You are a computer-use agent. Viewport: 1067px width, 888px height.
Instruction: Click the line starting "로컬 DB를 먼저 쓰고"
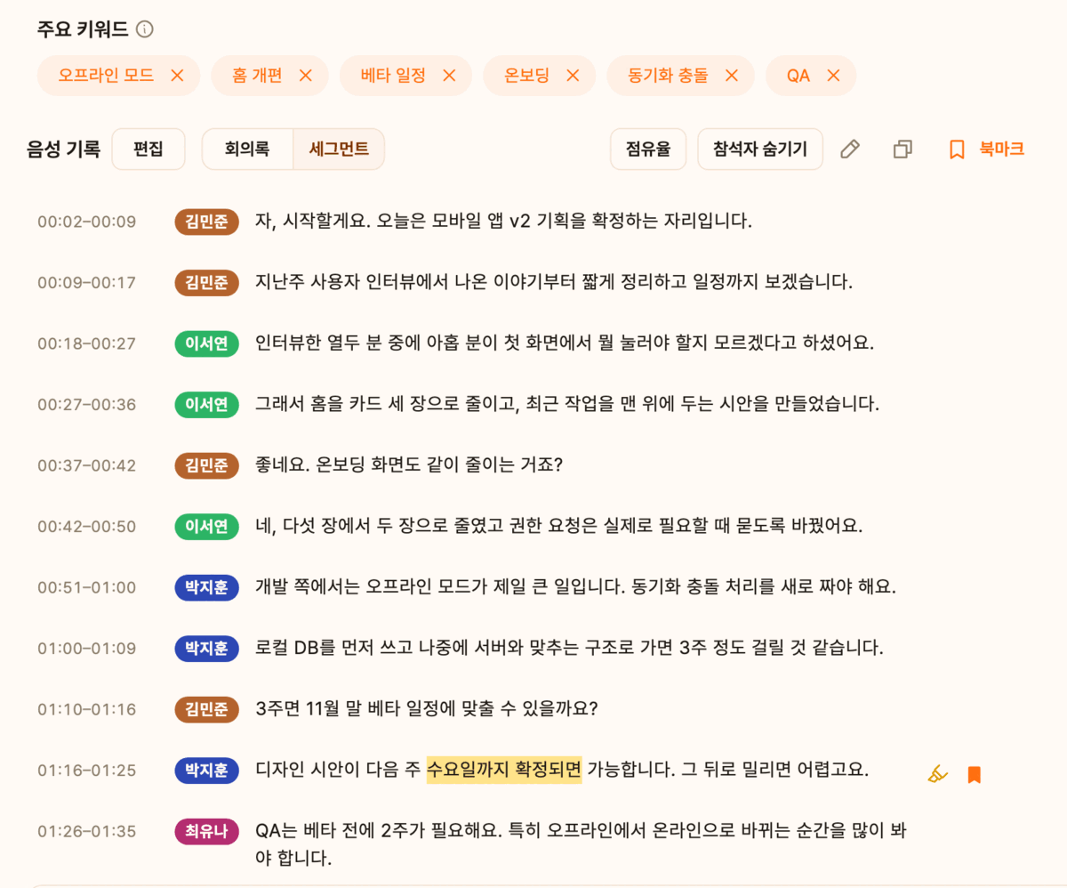[569, 648]
